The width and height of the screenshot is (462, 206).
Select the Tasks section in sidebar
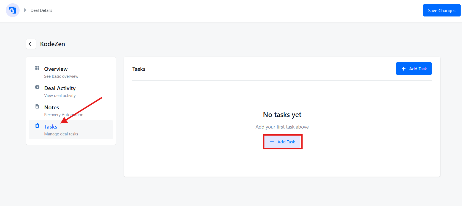(71, 130)
